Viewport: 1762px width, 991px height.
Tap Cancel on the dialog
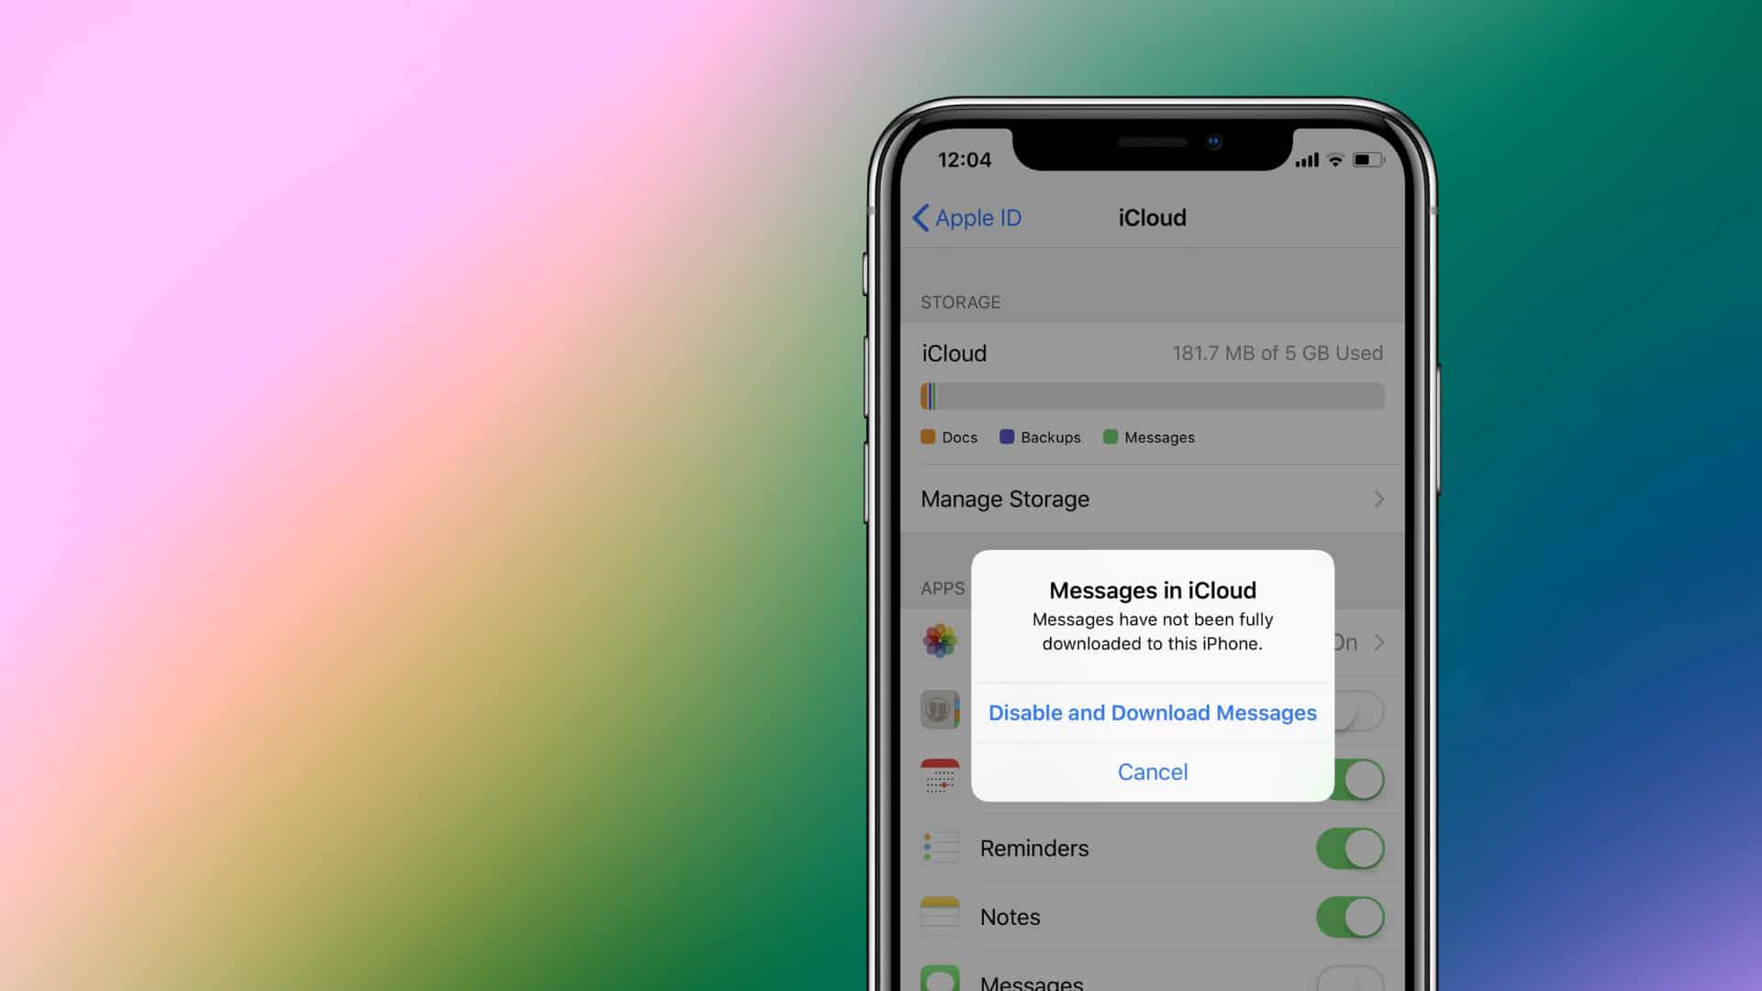coord(1154,771)
